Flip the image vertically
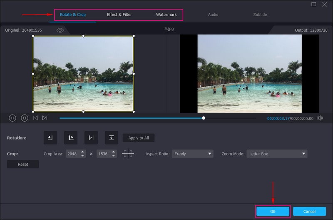Image resolution: width=333 pixels, height=220 pixels. [112, 138]
